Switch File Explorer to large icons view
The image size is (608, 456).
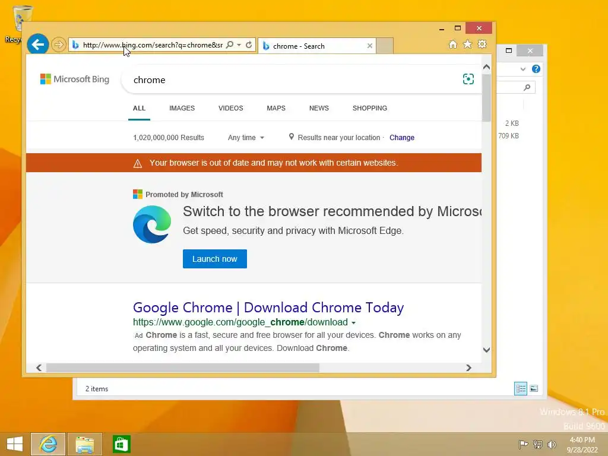pos(534,388)
